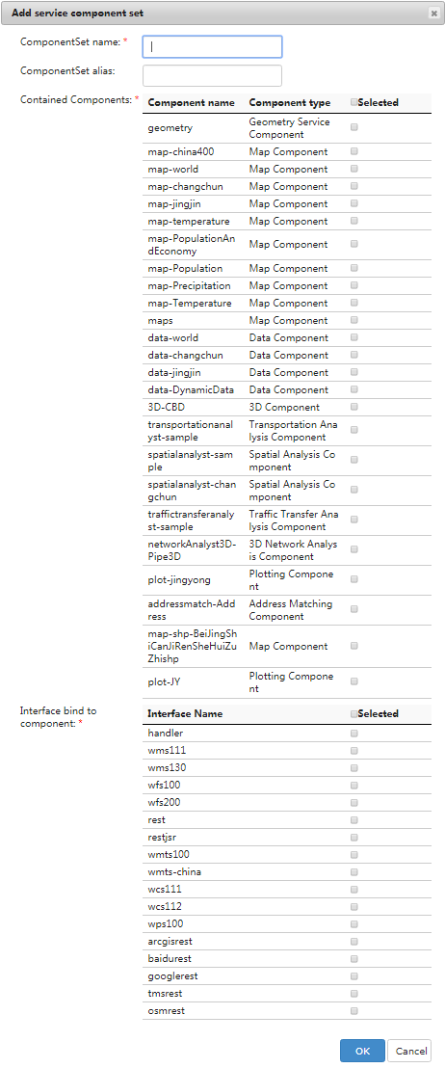Tick the addressmatch-Address checkbox
The width and height of the screenshot is (445, 1068).
(353, 609)
